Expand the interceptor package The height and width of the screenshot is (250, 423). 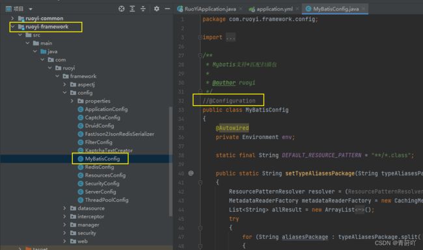point(64,216)
